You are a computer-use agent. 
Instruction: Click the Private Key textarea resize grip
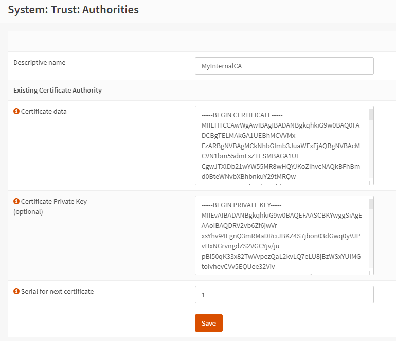pyautogui.click(x=371, y=273)
